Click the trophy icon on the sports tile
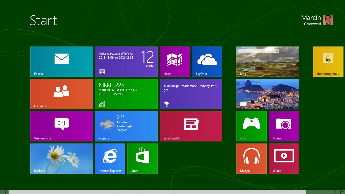 [x=166, y=104]
